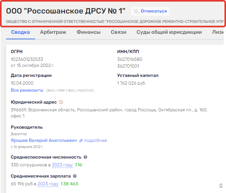Image resolution: width=226 pixels, height=193 pixels.
Task: Click the ИНН value 3627016580
Action: [x=130, y=59]
